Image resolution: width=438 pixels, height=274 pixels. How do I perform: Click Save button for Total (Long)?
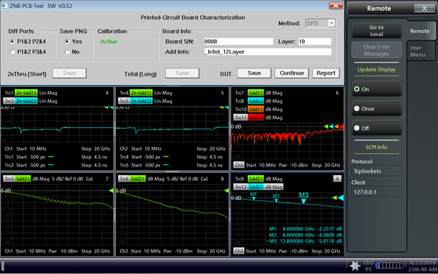click(x=182, y=73)
